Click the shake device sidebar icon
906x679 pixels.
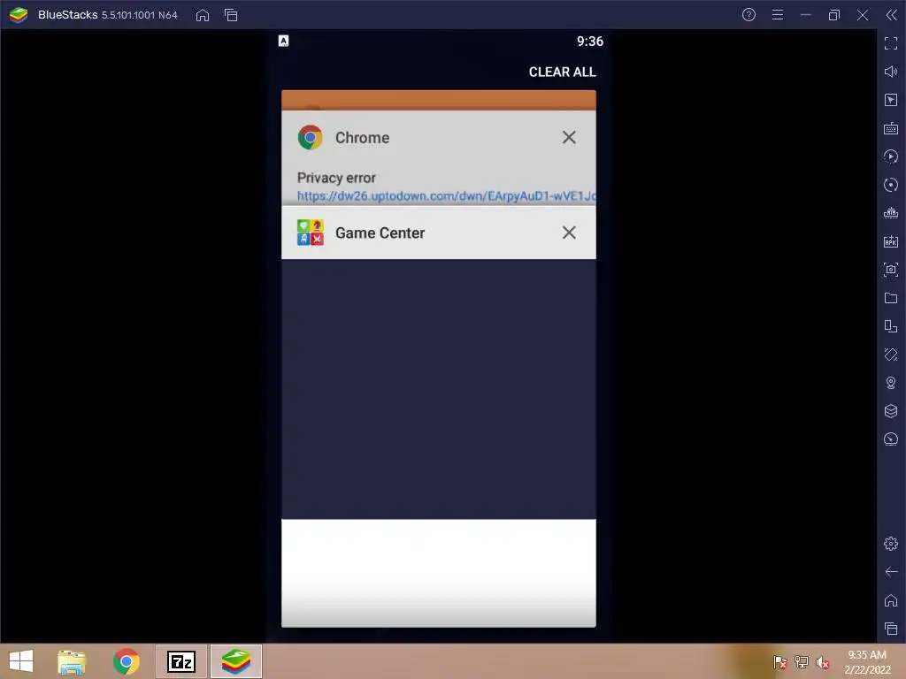point(891,355)
